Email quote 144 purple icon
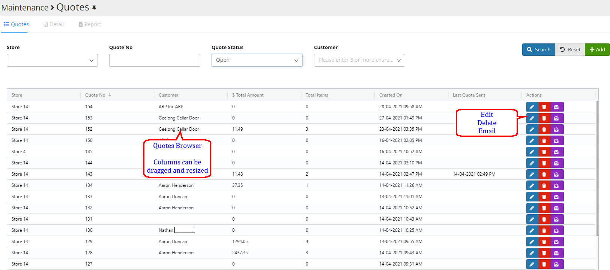610x270 pixels. click(x=557, y=163)
